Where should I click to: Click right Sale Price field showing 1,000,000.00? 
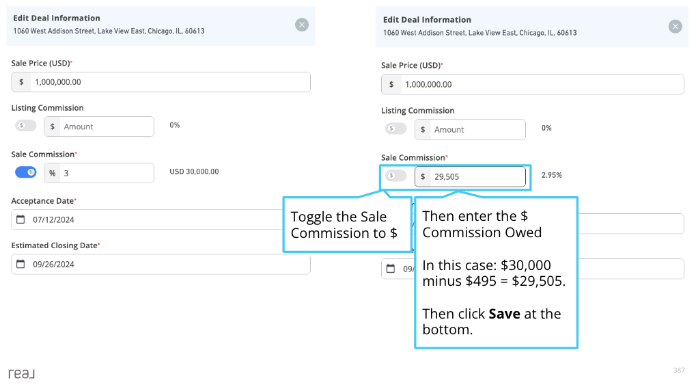[x=532, y=84]
